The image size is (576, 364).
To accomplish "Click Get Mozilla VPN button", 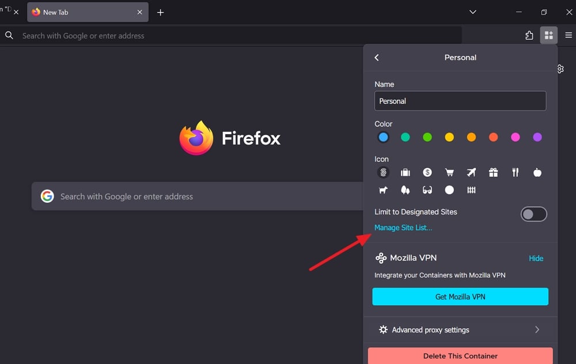I will point(460,297).
